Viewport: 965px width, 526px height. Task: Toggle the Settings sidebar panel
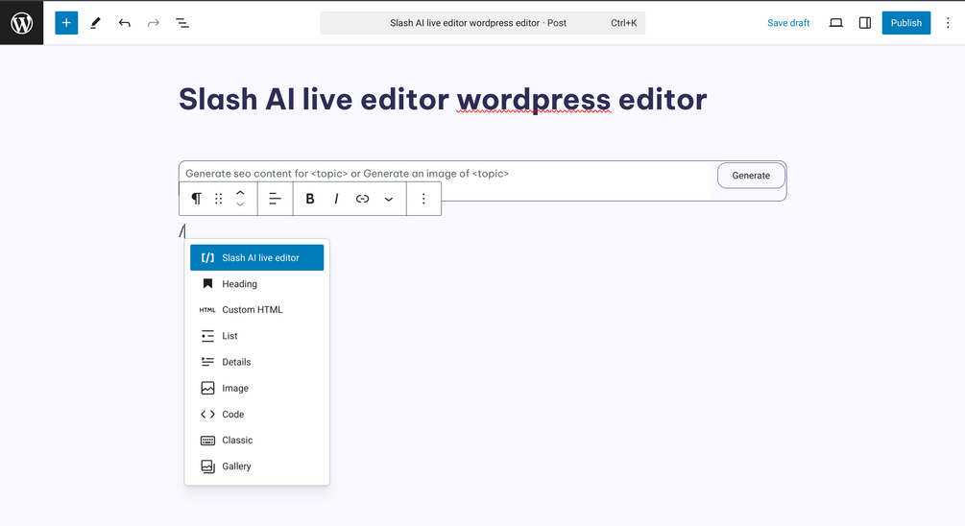tap(865, 23)
